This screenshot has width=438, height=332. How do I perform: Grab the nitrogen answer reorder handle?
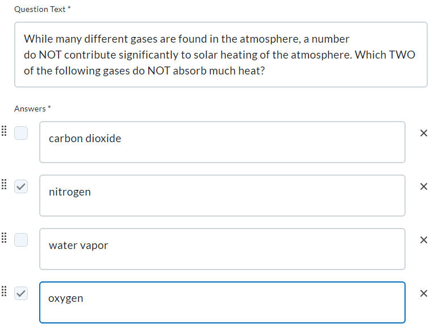point(3,185)
